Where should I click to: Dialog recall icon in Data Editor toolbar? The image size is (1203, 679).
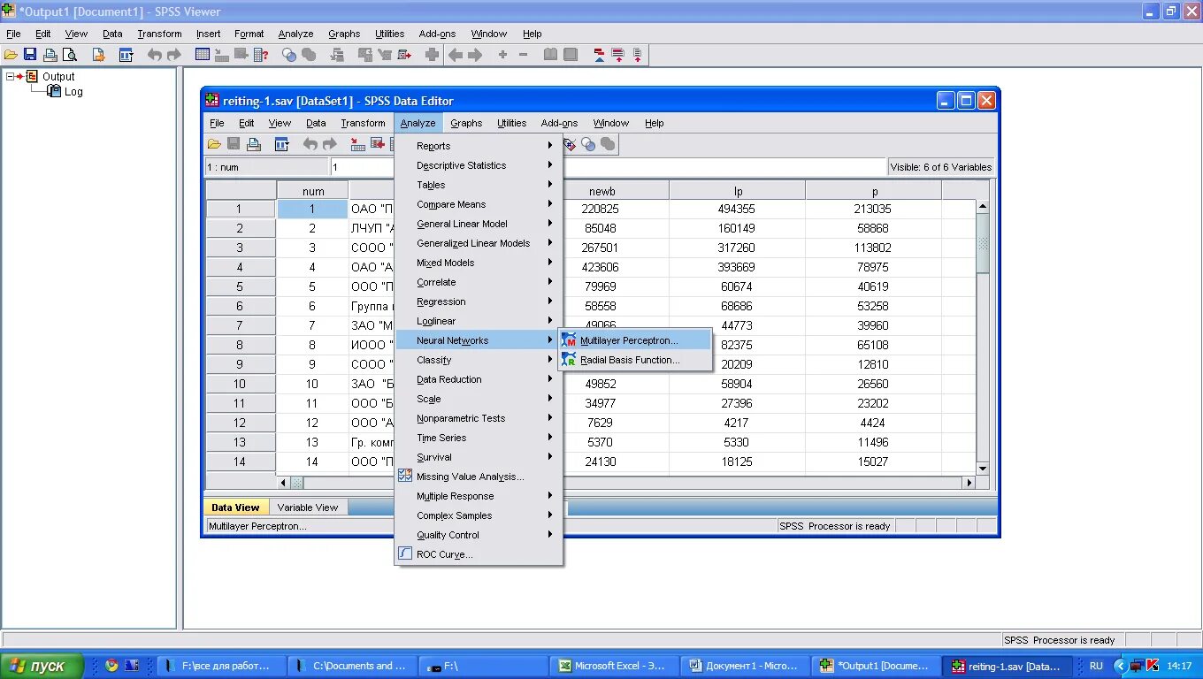point(282,144)
